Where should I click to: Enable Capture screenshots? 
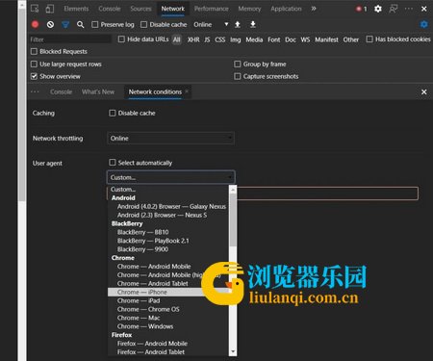point(238,76)
